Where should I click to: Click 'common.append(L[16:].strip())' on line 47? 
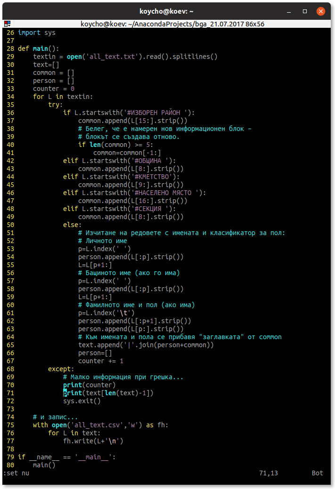tap(133, 201)
